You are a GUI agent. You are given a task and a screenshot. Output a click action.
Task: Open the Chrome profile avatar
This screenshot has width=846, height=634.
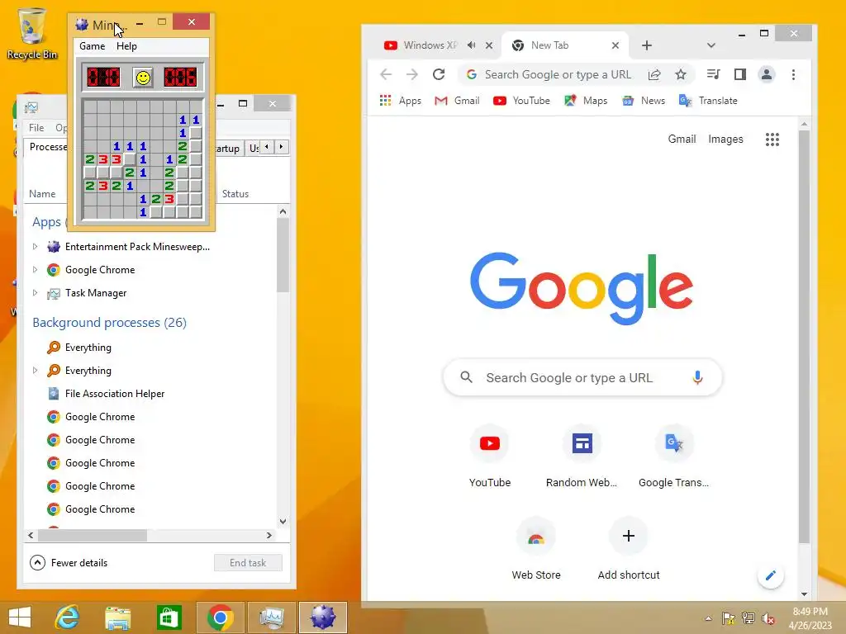pyautogui.click(x=766, y=74)
